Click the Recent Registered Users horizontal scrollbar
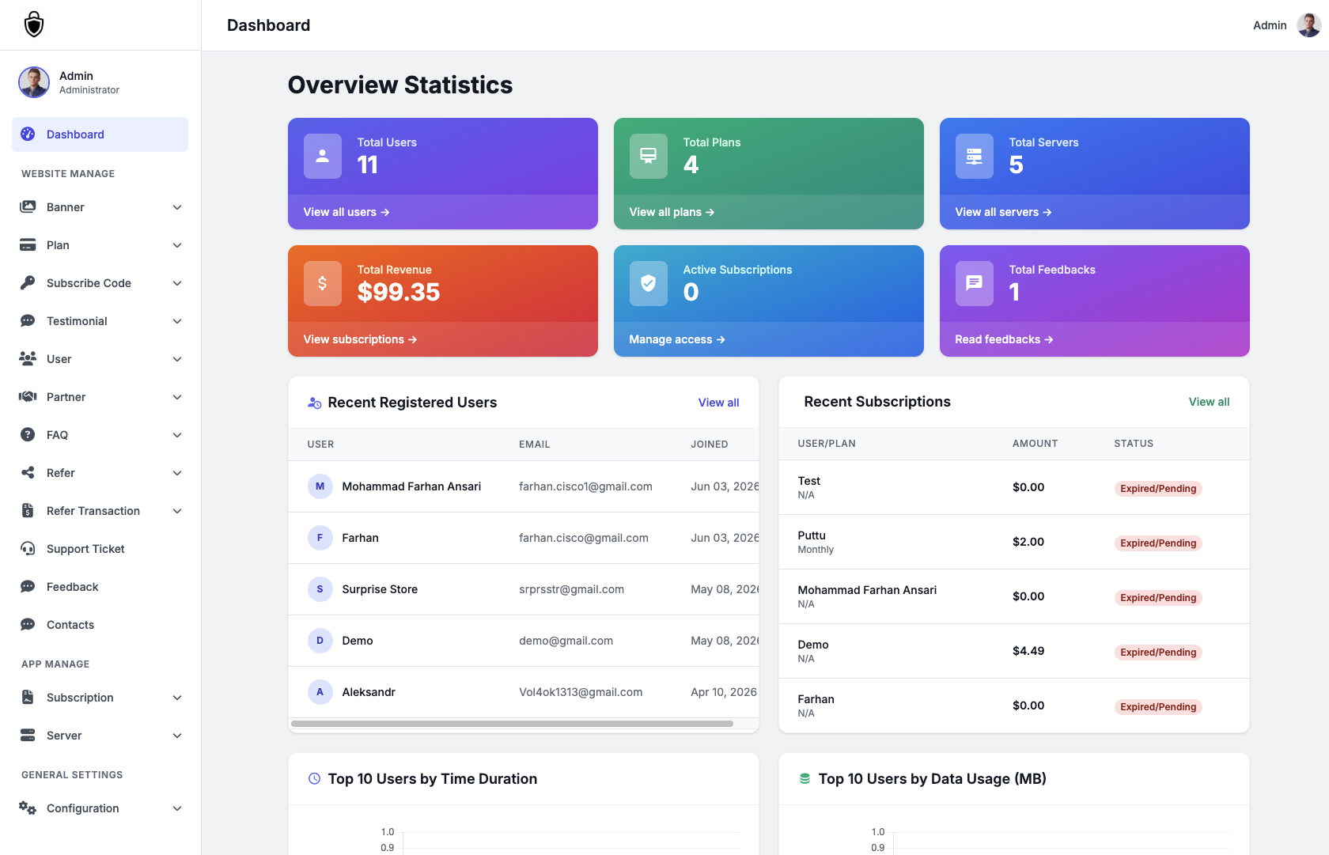This screenshot has width=1329, height=855. pyautogui.click(x=512, y=724)
